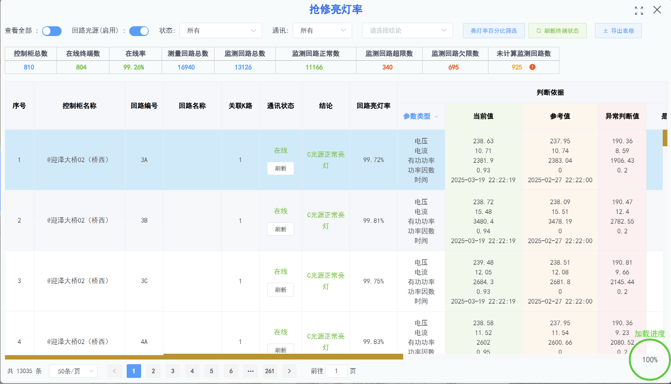The width and height of the screenshot is (671, 384).
Task: Click 刷新 button in row 3B
Action: point(280,229)
